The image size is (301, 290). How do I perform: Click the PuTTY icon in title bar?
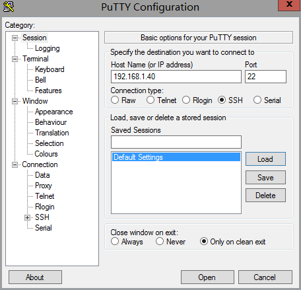pyautogui.click(x=9, y=7)
